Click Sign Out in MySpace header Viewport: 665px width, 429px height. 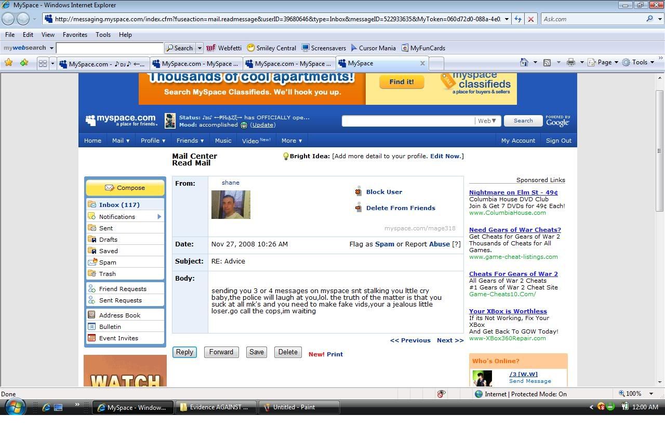pyautogui.click(x=558, y=141)
